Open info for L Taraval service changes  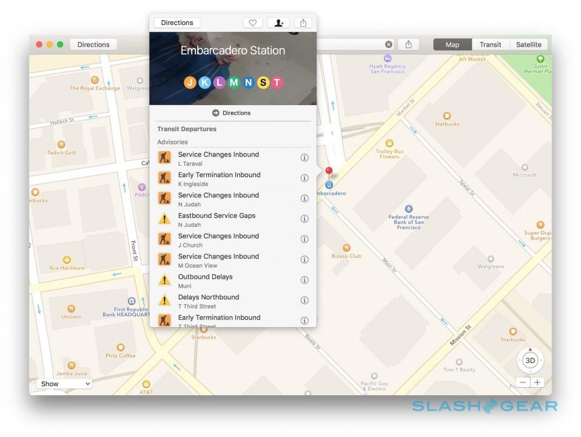304,158
